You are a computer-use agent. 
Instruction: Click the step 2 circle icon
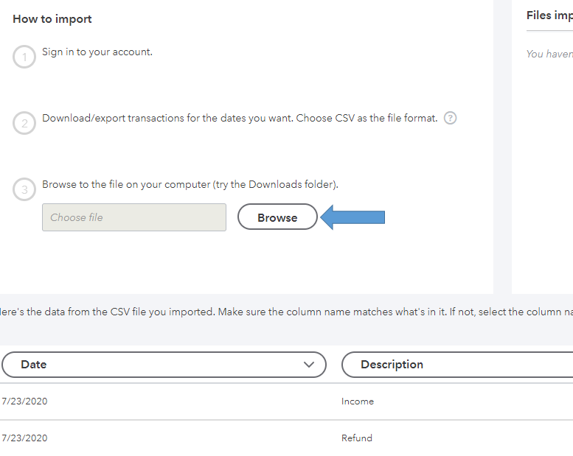[x=24, y=123]
